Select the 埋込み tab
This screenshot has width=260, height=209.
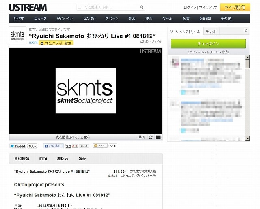[x=63, y=159]
